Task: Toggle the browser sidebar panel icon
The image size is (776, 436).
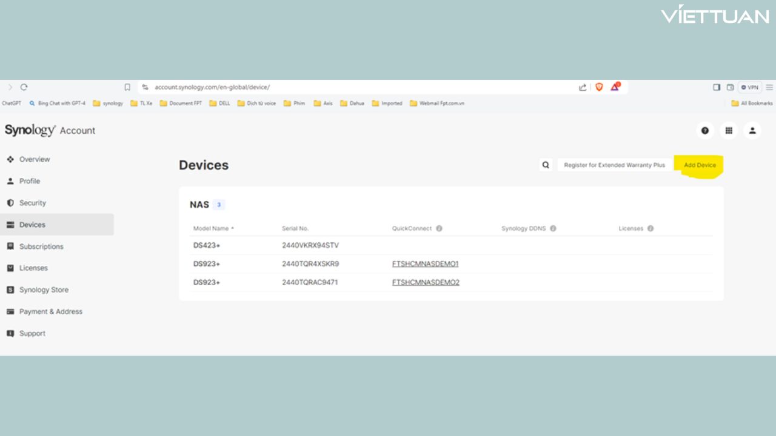Action: 717,87
